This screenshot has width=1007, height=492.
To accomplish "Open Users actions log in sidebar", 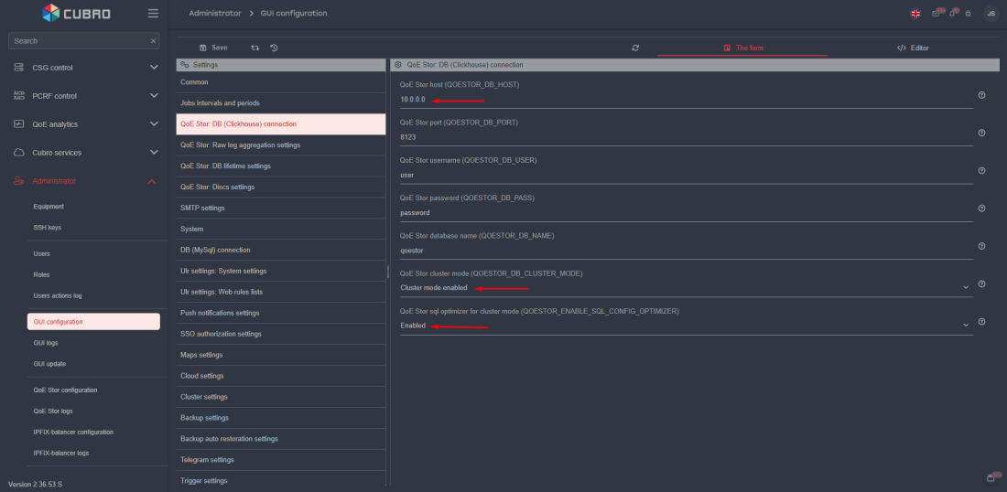I will coord(58,295).
